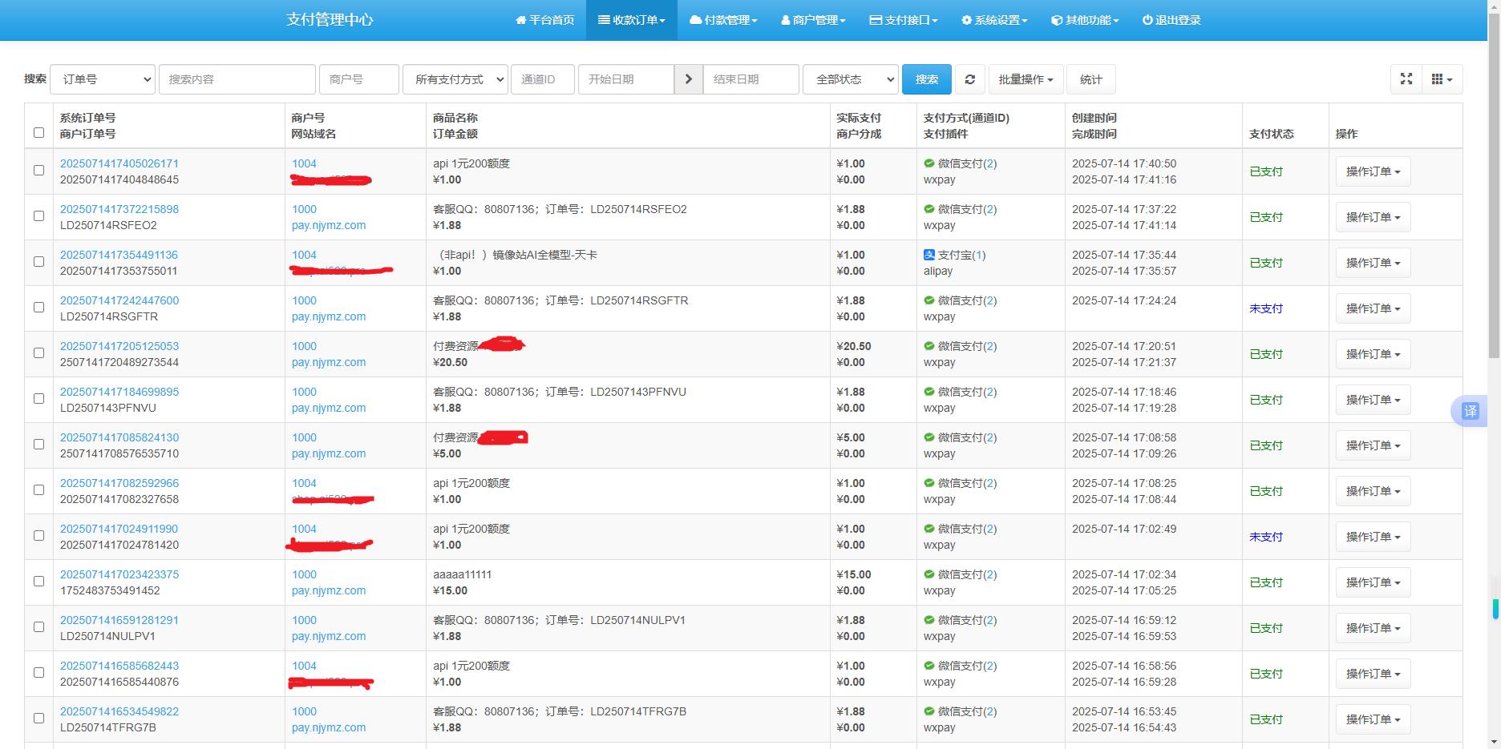The width and height of the screenshot is (1501, 749).
Task: Check the box for order 2025071417085824130
Action: tap(38, 444)
